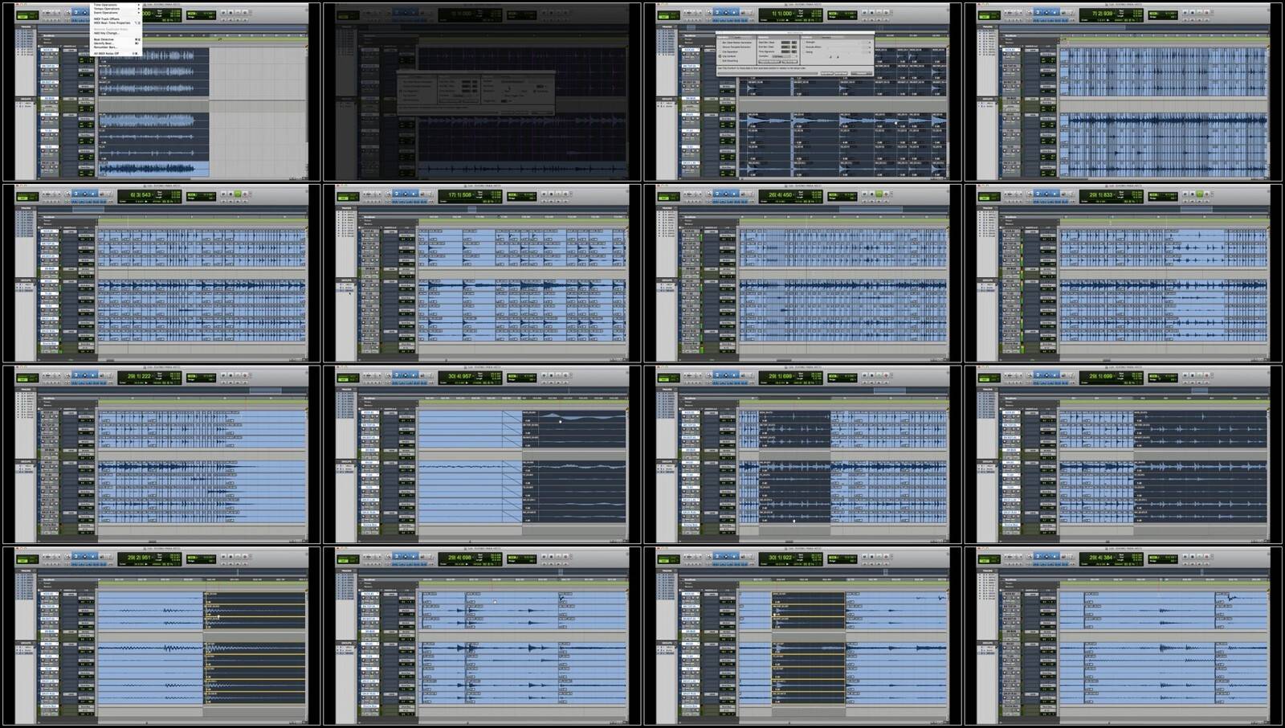The height and width of the screenshot is (728, 1285).
Task: Select Zoomer tool in frame showing 17|1|508
Action: click(x=389, y=194)
